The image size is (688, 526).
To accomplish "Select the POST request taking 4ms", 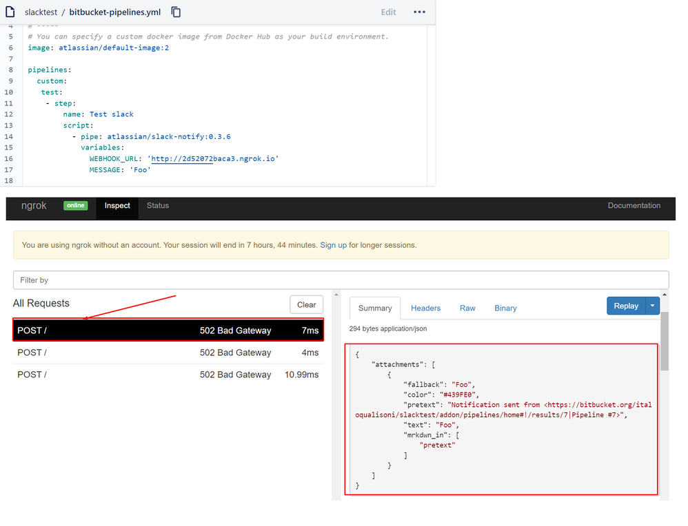I will 168,353.
